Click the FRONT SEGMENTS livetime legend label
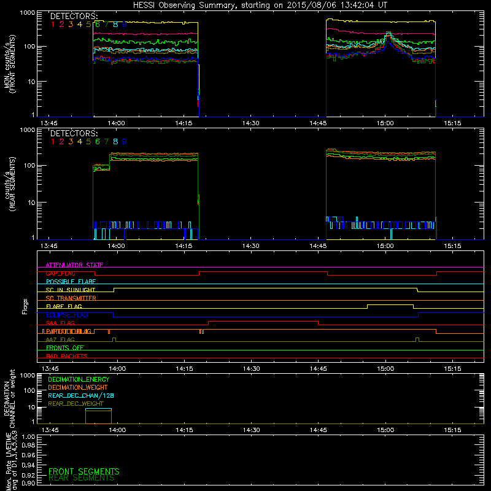 point(84,471)
